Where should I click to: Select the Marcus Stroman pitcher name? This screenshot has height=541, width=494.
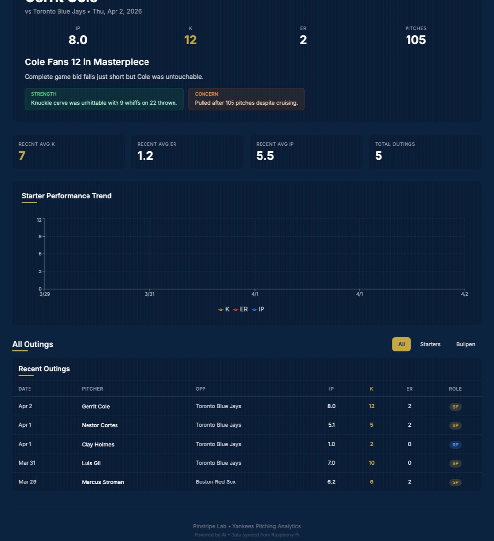click(103, 482)
